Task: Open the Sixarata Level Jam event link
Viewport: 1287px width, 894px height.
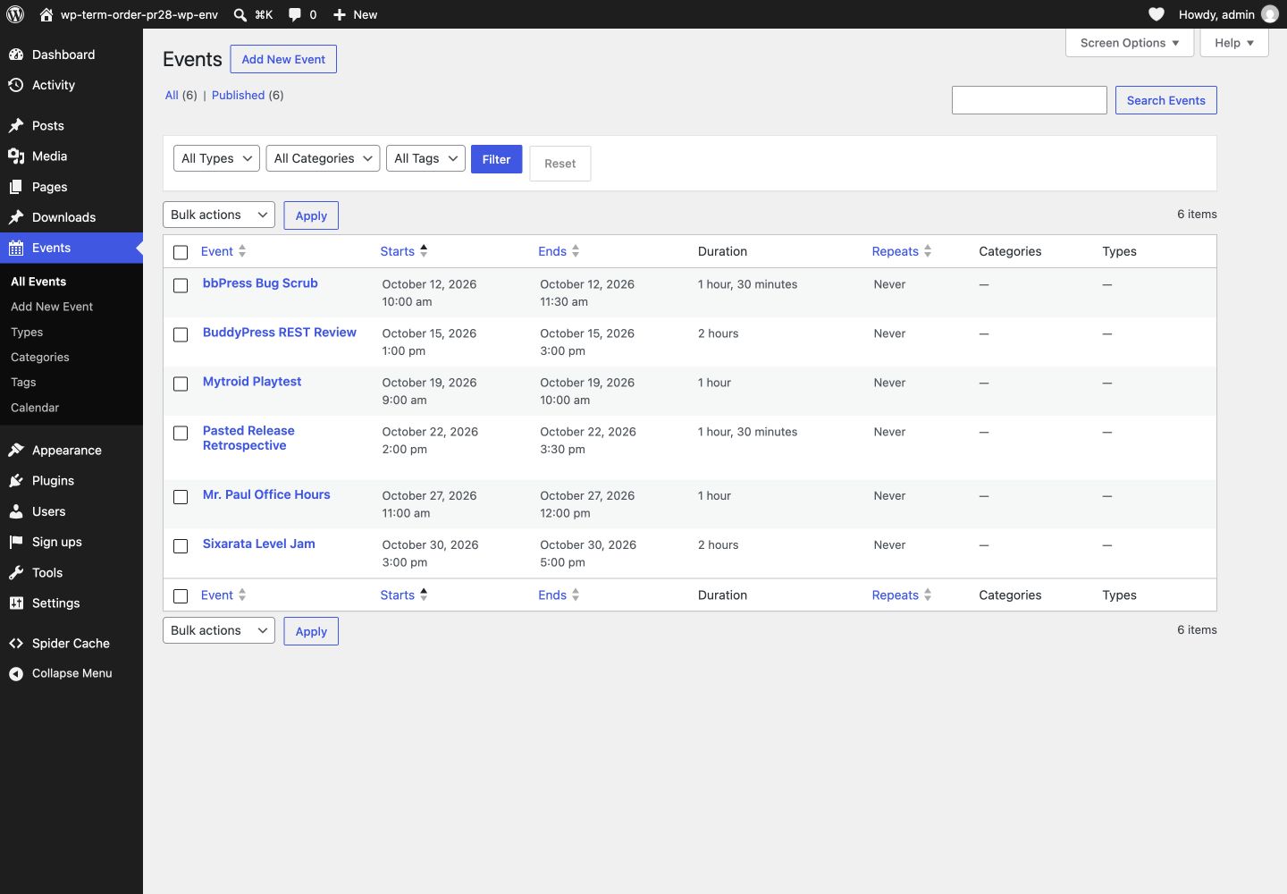Action: pos(258,544)
